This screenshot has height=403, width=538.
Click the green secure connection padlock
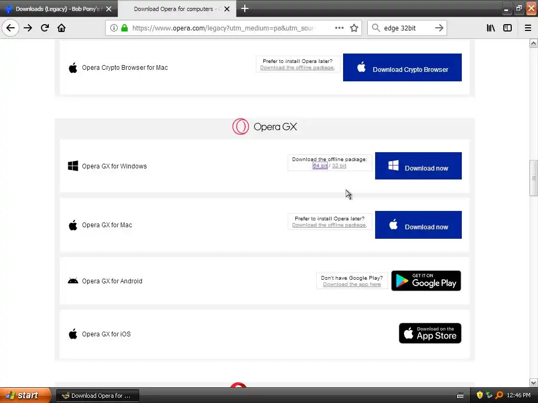pyautogui.click(x=125, y=28)
